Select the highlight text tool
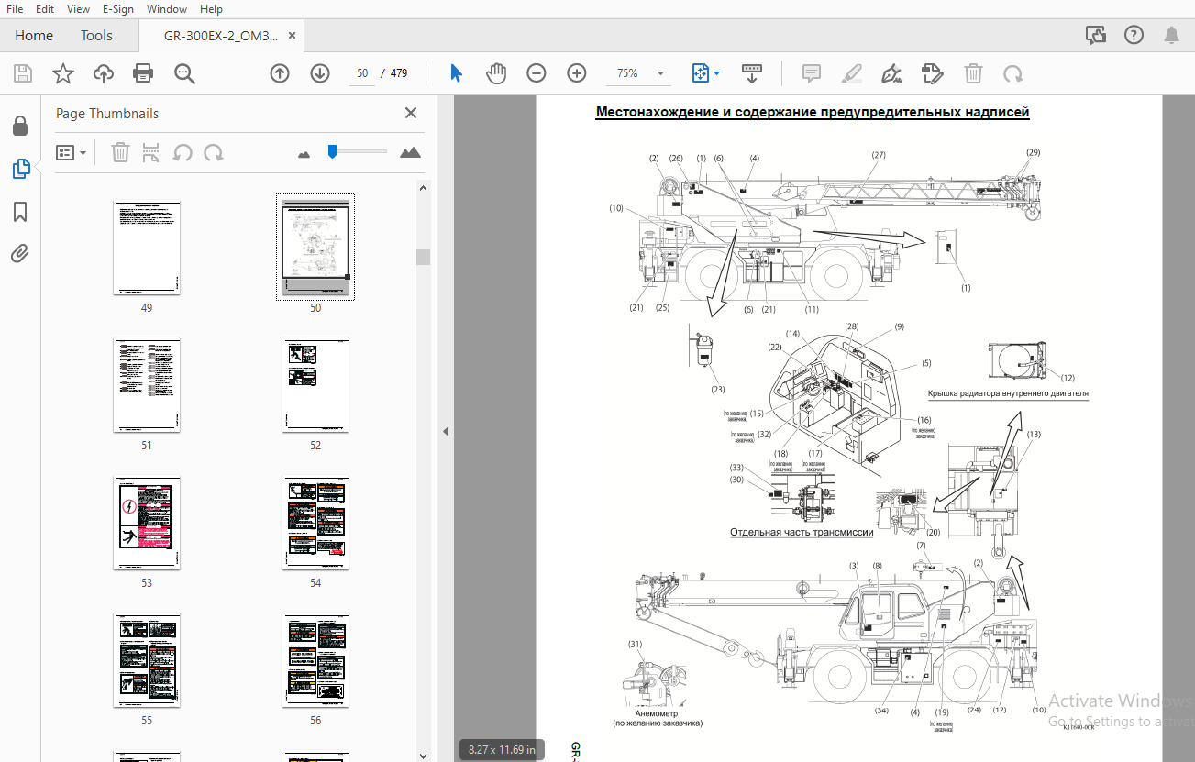This screenshot has width=1195, height=762. coord(852,74)
